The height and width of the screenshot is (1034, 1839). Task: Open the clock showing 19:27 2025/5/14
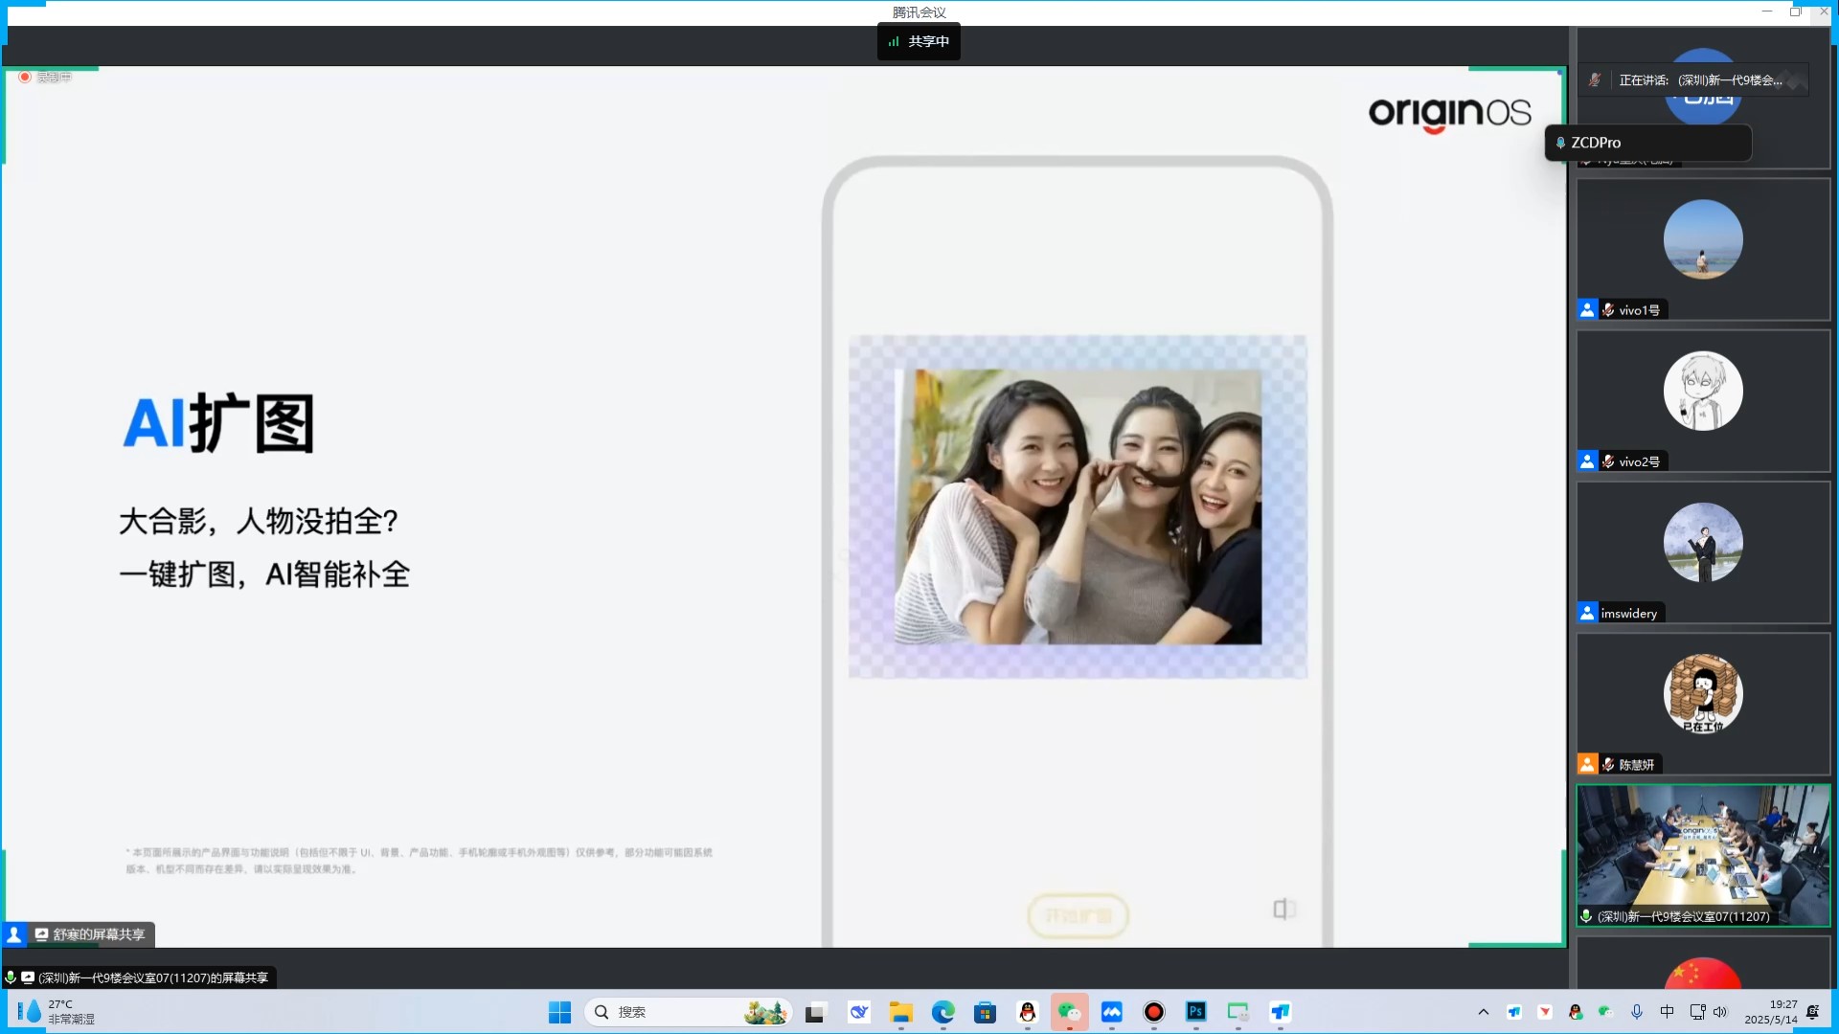pyautogui.click(x=1770, y=1012)
